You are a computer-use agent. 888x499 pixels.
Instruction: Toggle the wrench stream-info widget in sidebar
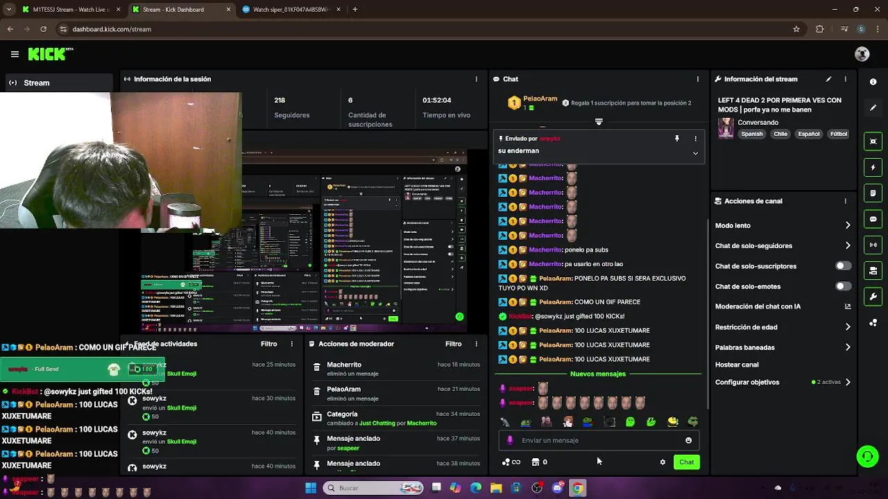click(x=873, y=297)
